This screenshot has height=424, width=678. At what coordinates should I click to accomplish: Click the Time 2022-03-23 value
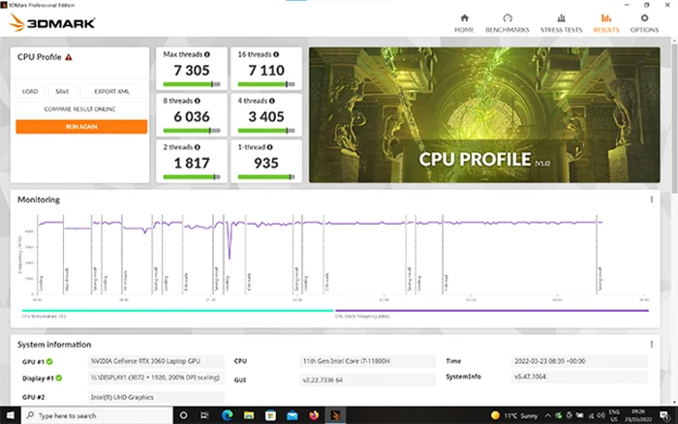(579, 361)
